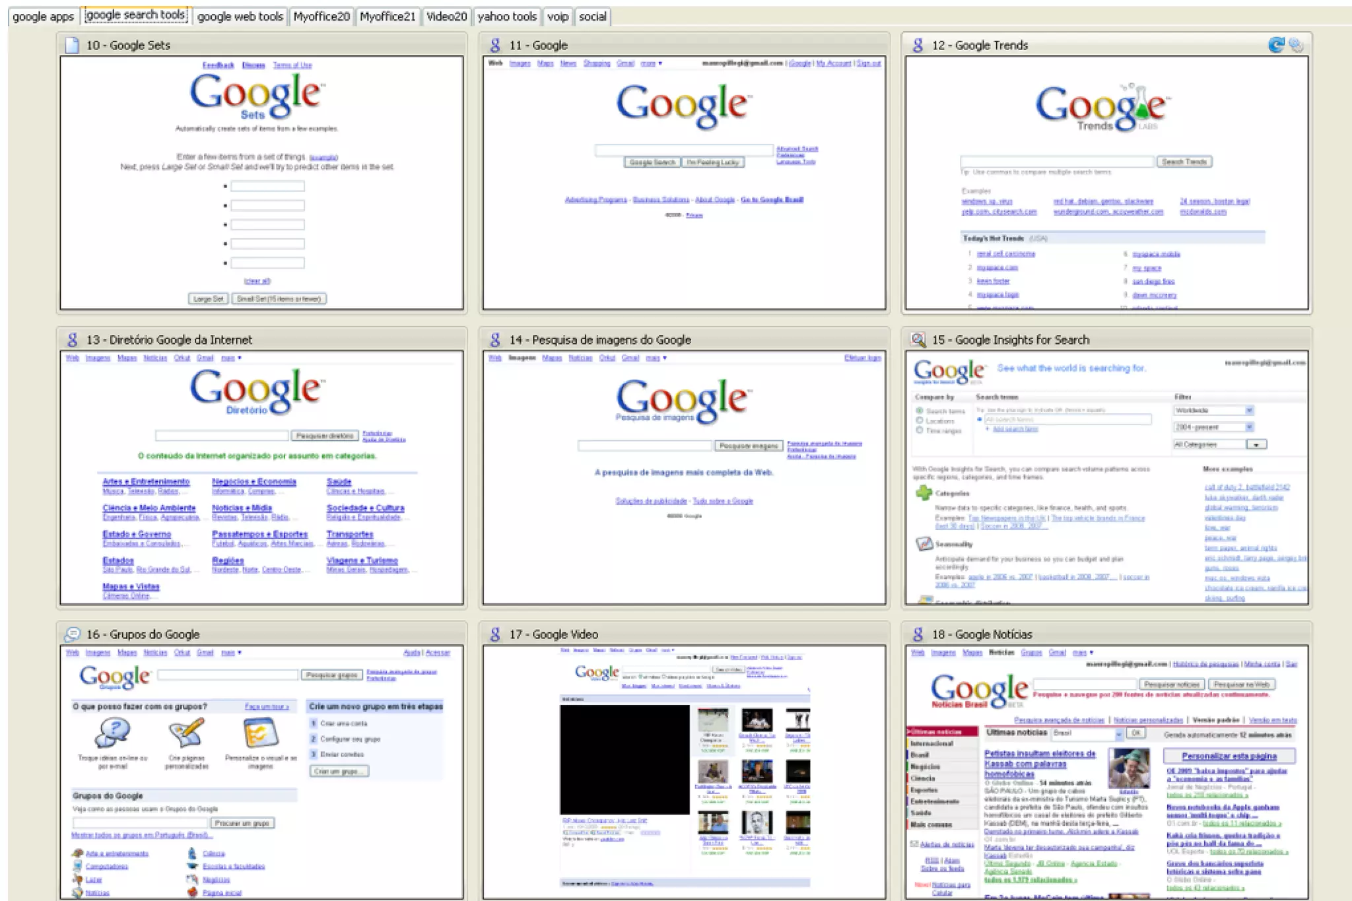Screen dimensions: 1352x901
Task: Select the Time ranges radio in Insights
Action: [x=919, y=430]
